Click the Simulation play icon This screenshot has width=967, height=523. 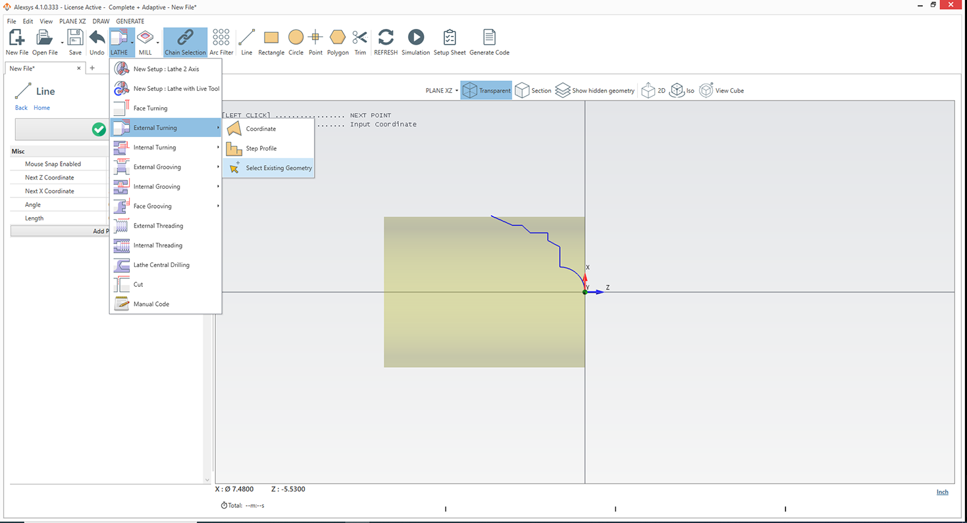(x=415, y=37)
